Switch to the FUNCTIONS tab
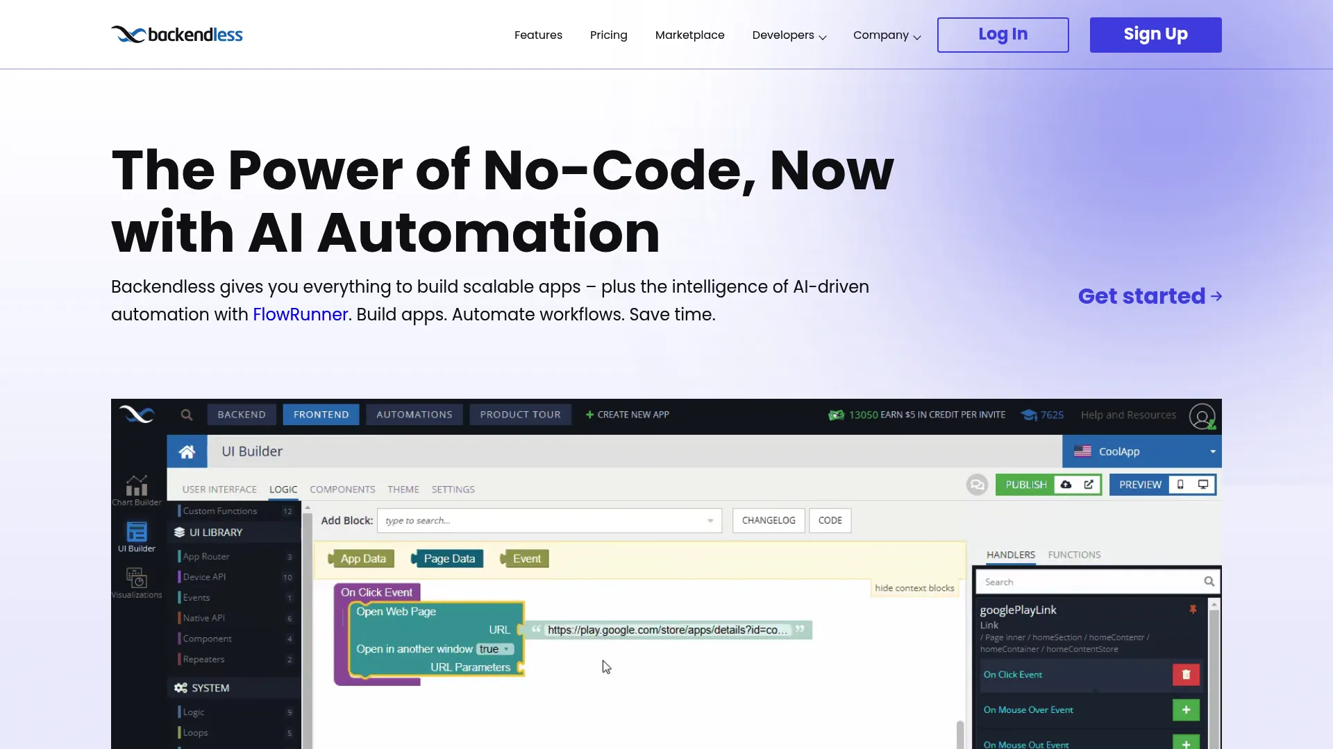Viewport: 1333px width, 749px height. pyautogui.click(x=1074, y=555)
